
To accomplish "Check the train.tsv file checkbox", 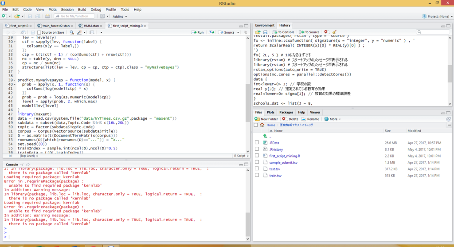I will 257,175.
